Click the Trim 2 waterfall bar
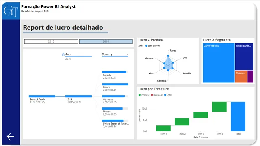Screen dimensions: 260x146 click(x=182, y=122)
